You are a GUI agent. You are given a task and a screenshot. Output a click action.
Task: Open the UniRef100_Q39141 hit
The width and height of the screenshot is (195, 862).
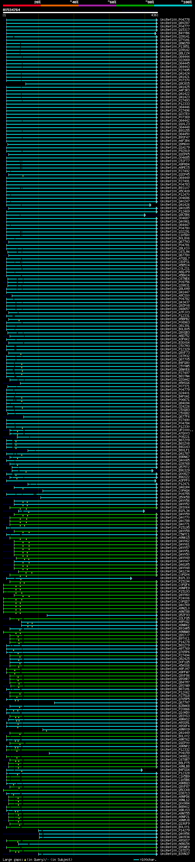[175, 36]
